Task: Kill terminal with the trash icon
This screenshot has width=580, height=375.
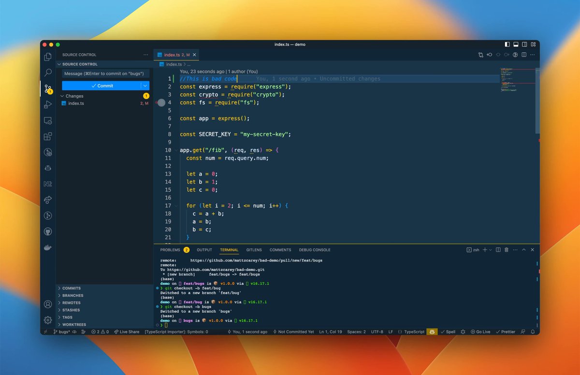Action: click(507, 250)
